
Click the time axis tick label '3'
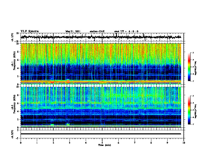tap(70, 143)
